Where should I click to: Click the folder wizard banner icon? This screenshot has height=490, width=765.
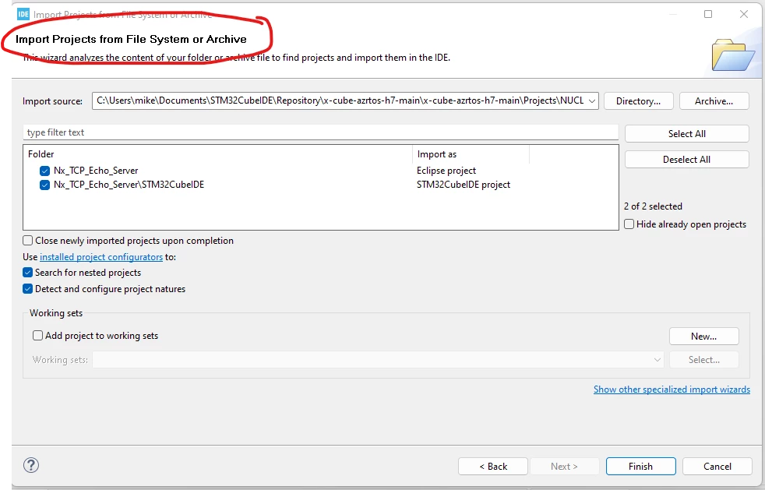pos(733,55)
